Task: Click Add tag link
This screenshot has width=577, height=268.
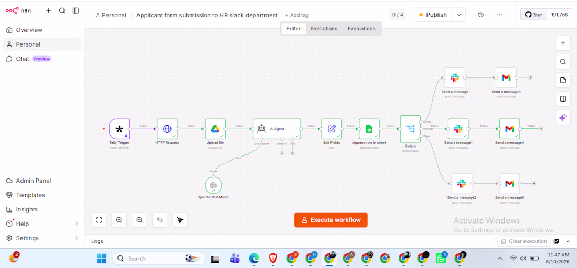Action: 297,15
